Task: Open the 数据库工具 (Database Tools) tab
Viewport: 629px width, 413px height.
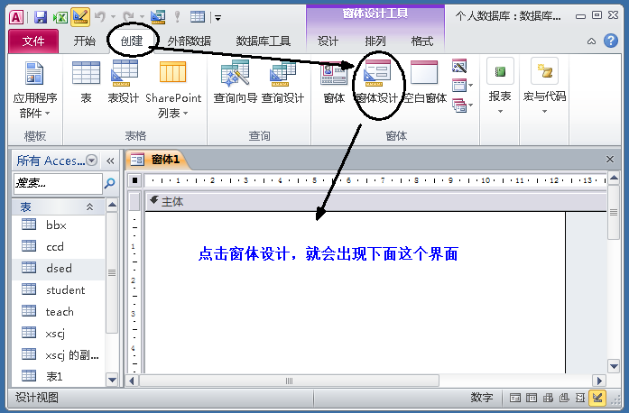Action: [x=264, y=41]
